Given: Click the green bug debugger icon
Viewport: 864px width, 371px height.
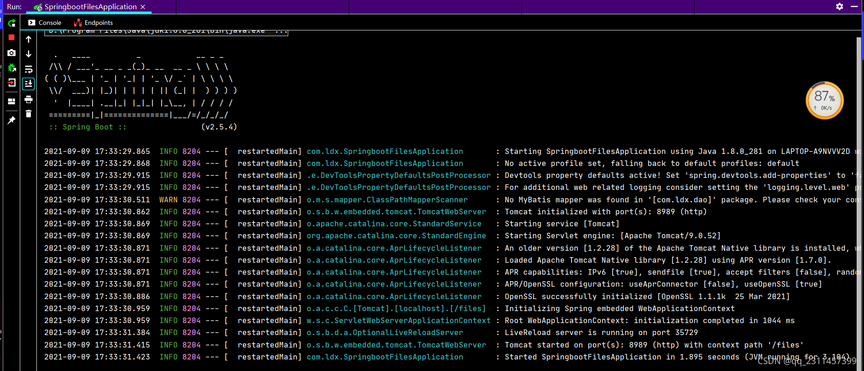Looking at the screenshot, I should pos(12,68).
